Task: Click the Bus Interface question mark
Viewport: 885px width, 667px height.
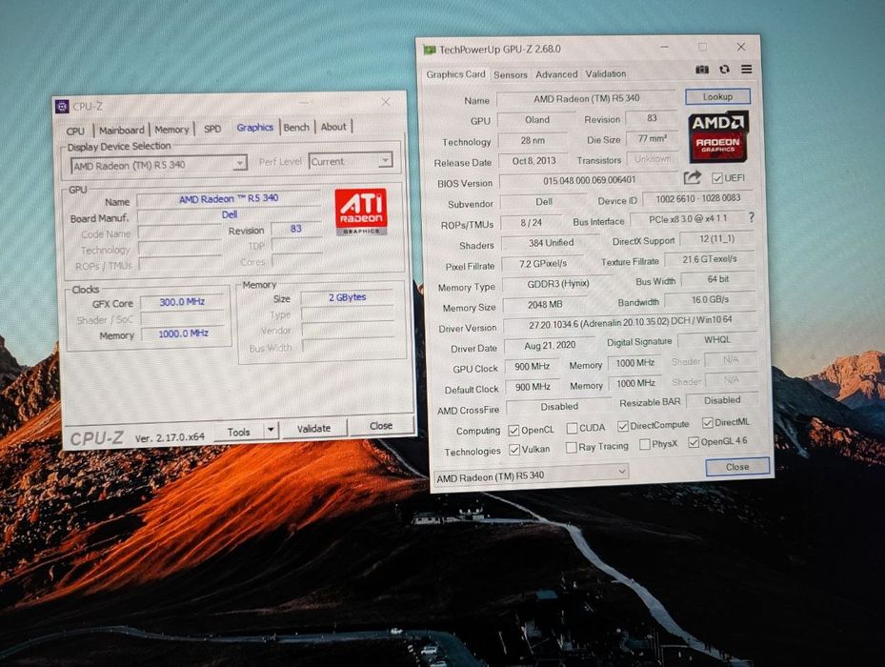Action: click(x=752, y=217)
